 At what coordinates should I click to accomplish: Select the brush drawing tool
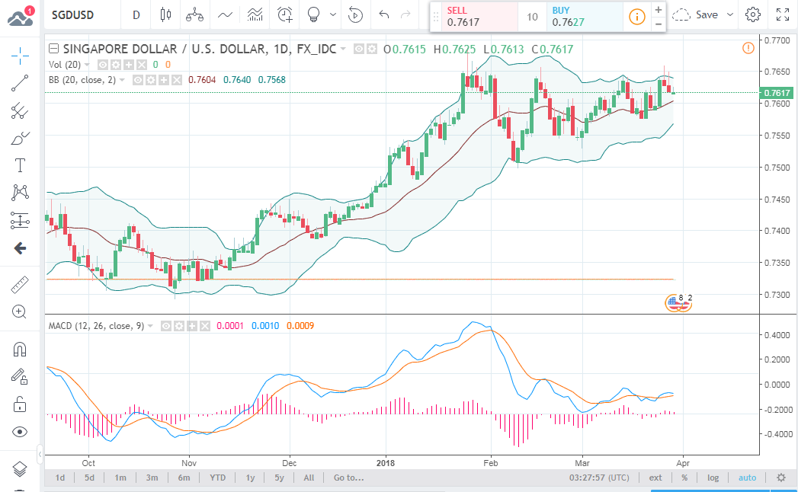[x=20, y=138]
